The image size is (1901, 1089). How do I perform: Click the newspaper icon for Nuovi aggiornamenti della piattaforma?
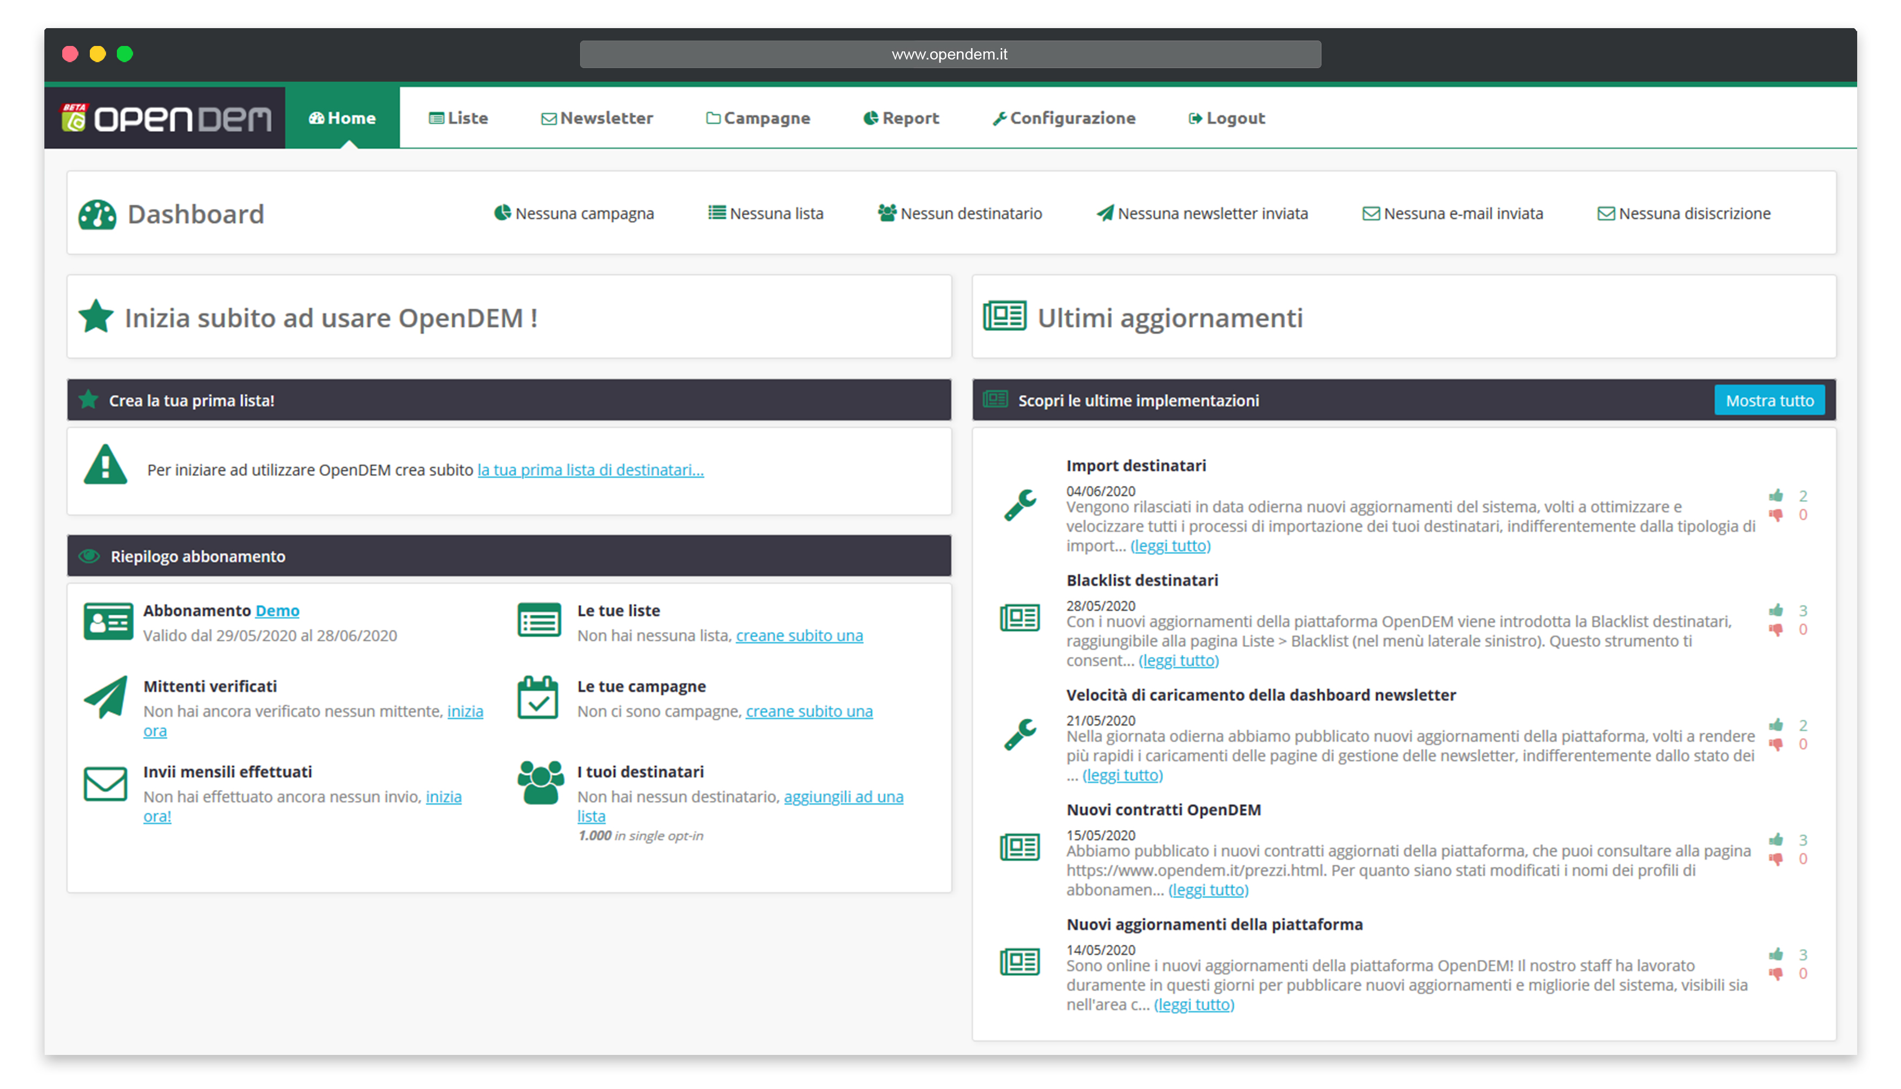(x=1019, y=962)
